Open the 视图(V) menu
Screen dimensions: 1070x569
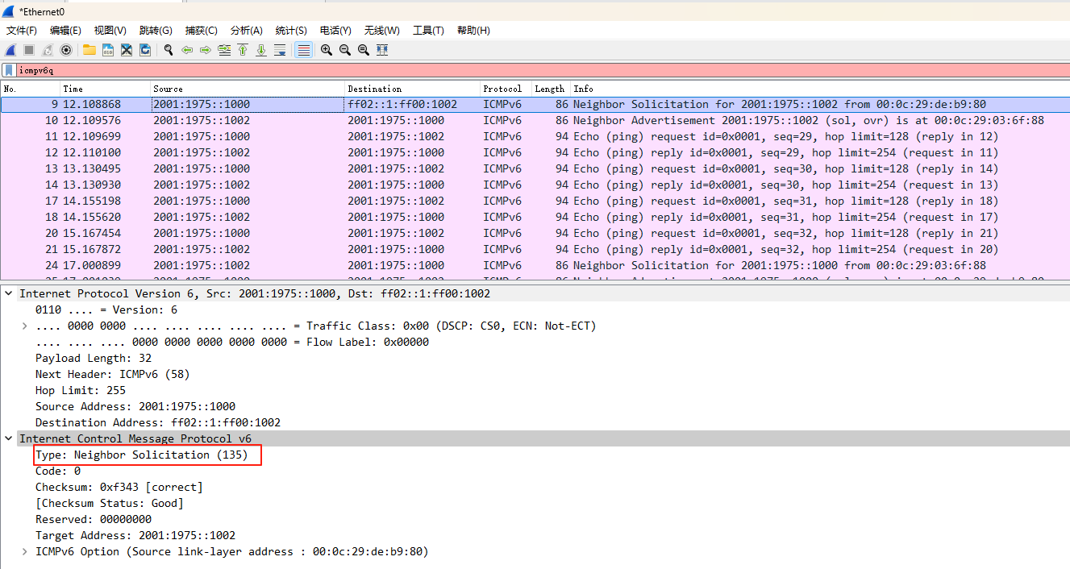click(110, 31)
